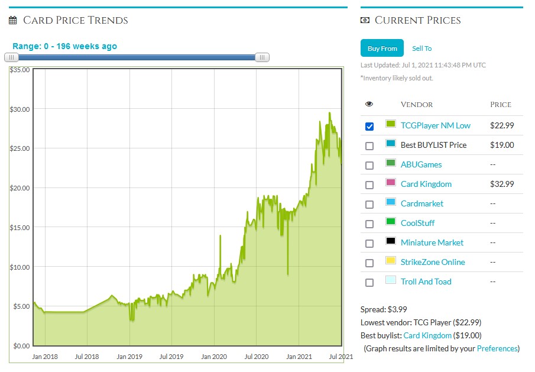
Task: Click the left range slider handle
Action: tap(12, 57)
